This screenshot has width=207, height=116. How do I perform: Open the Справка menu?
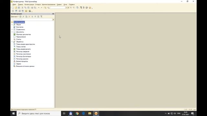pos(71,5)
